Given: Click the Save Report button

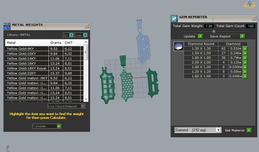Looking at the screenshot, I should point(224,36).
